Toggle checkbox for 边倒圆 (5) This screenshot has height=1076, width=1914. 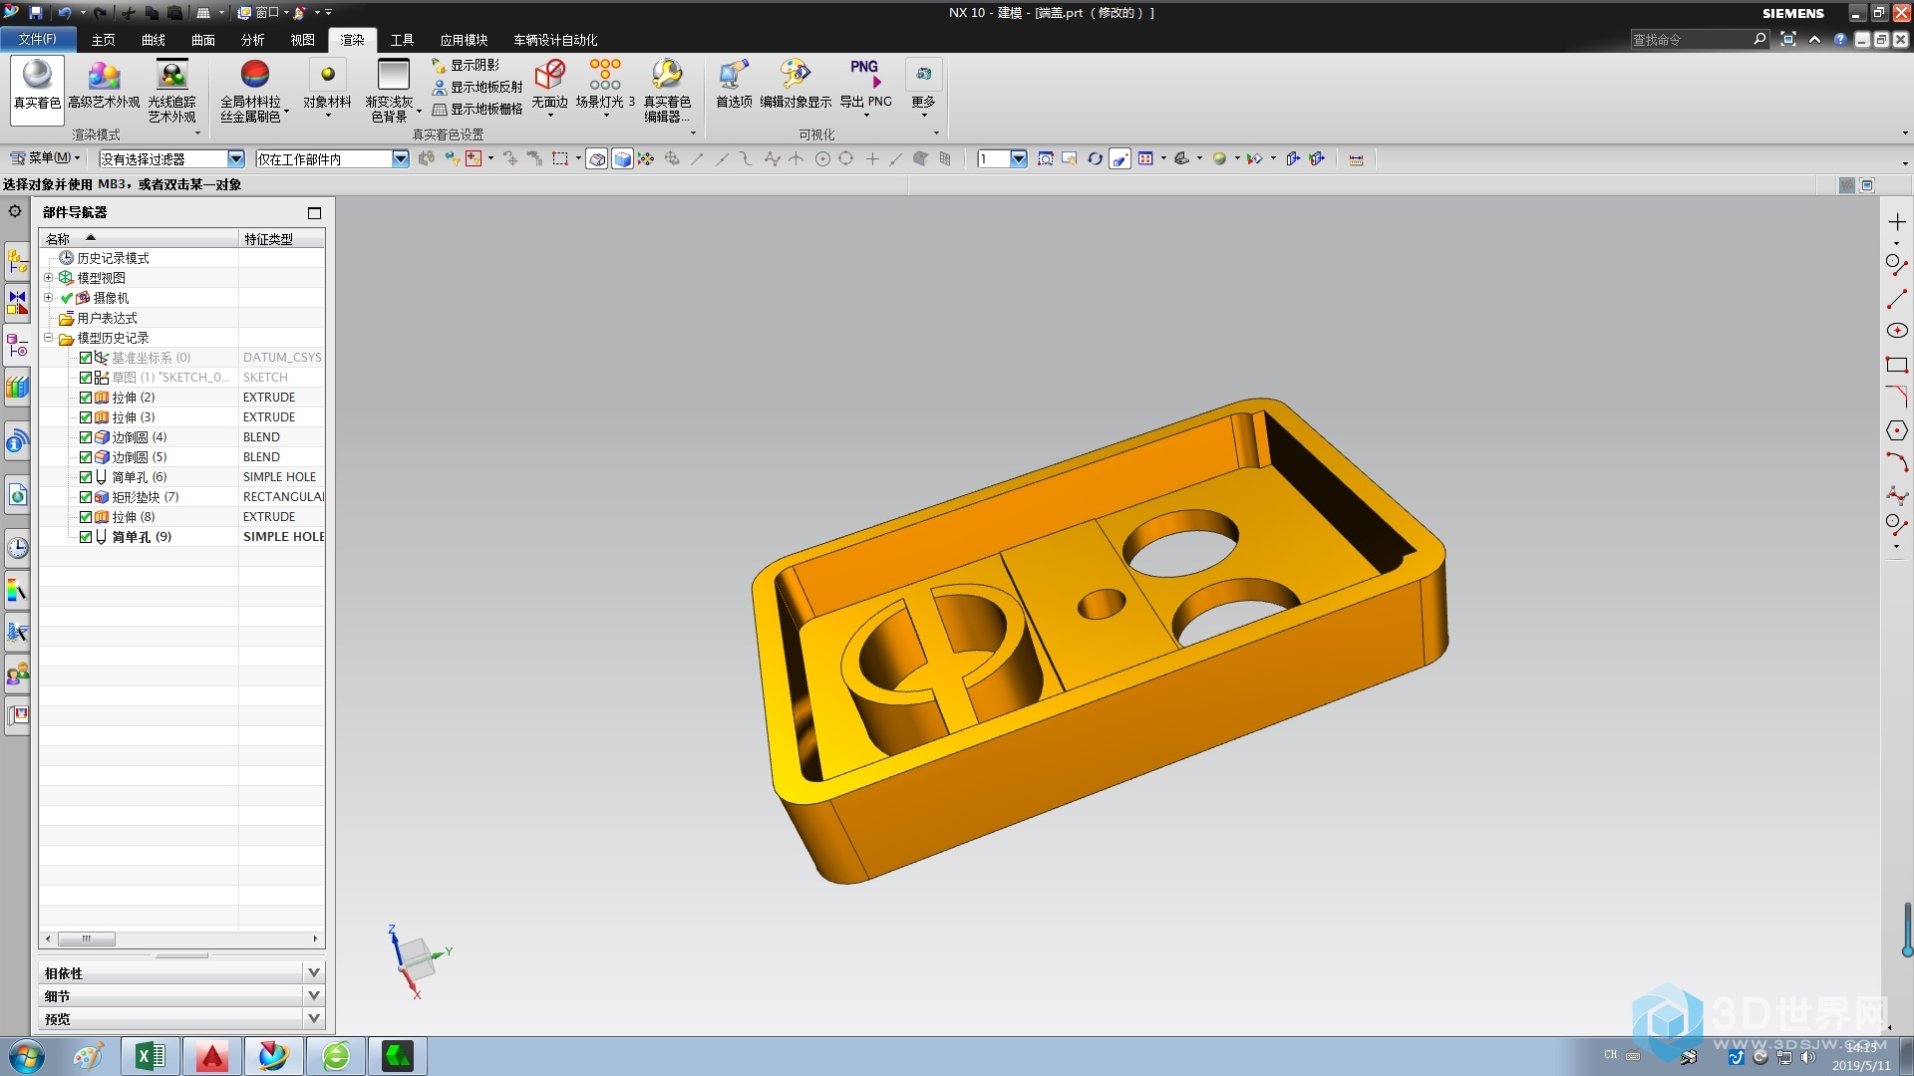[x=86, y=457]
